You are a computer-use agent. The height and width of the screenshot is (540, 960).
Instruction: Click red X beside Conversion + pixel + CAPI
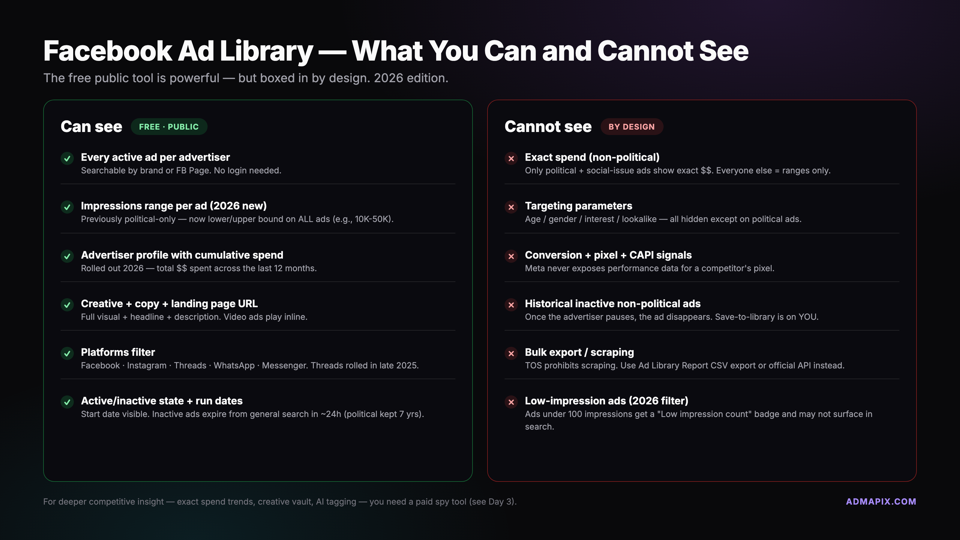pyautogui.click(x=511, y=256)
